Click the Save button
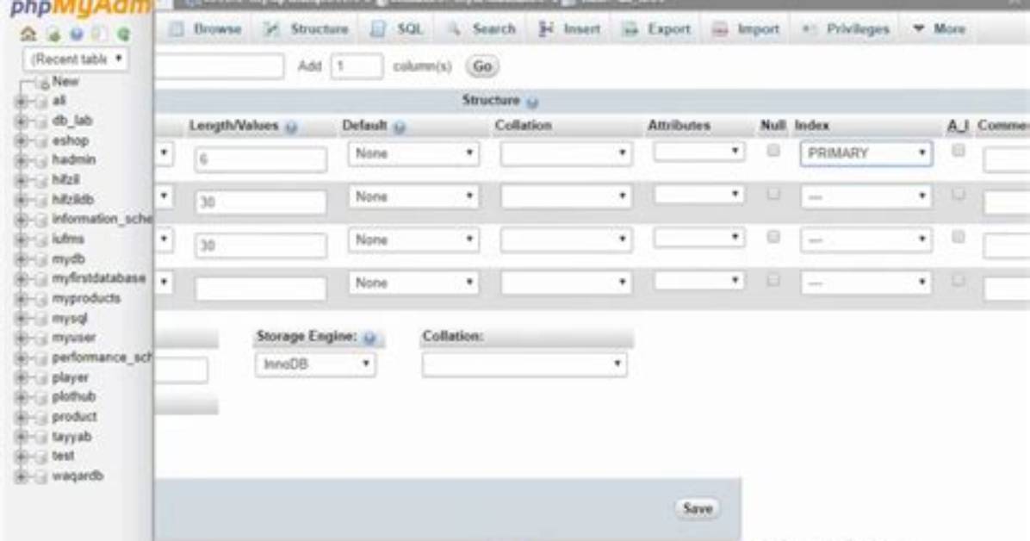This screenshot has width=1030, height=541. click(698, 508)
